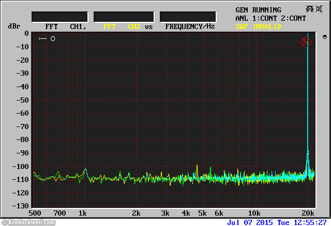This screenshot has width=331, height=226.
Task: Click the '-130' y-axis label
Action: coord(20,206)
